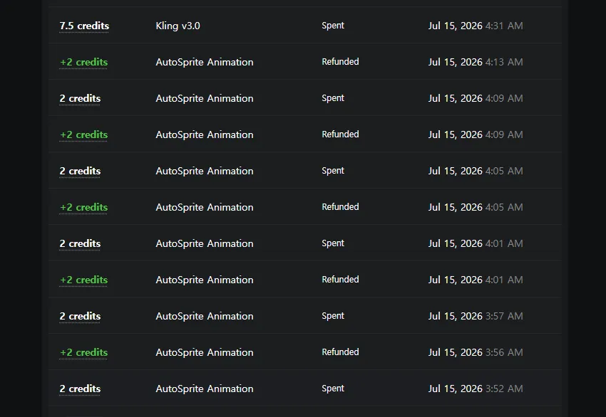
Task: Click the Spent status at 3:52 AM
Action: click(333, 388)
